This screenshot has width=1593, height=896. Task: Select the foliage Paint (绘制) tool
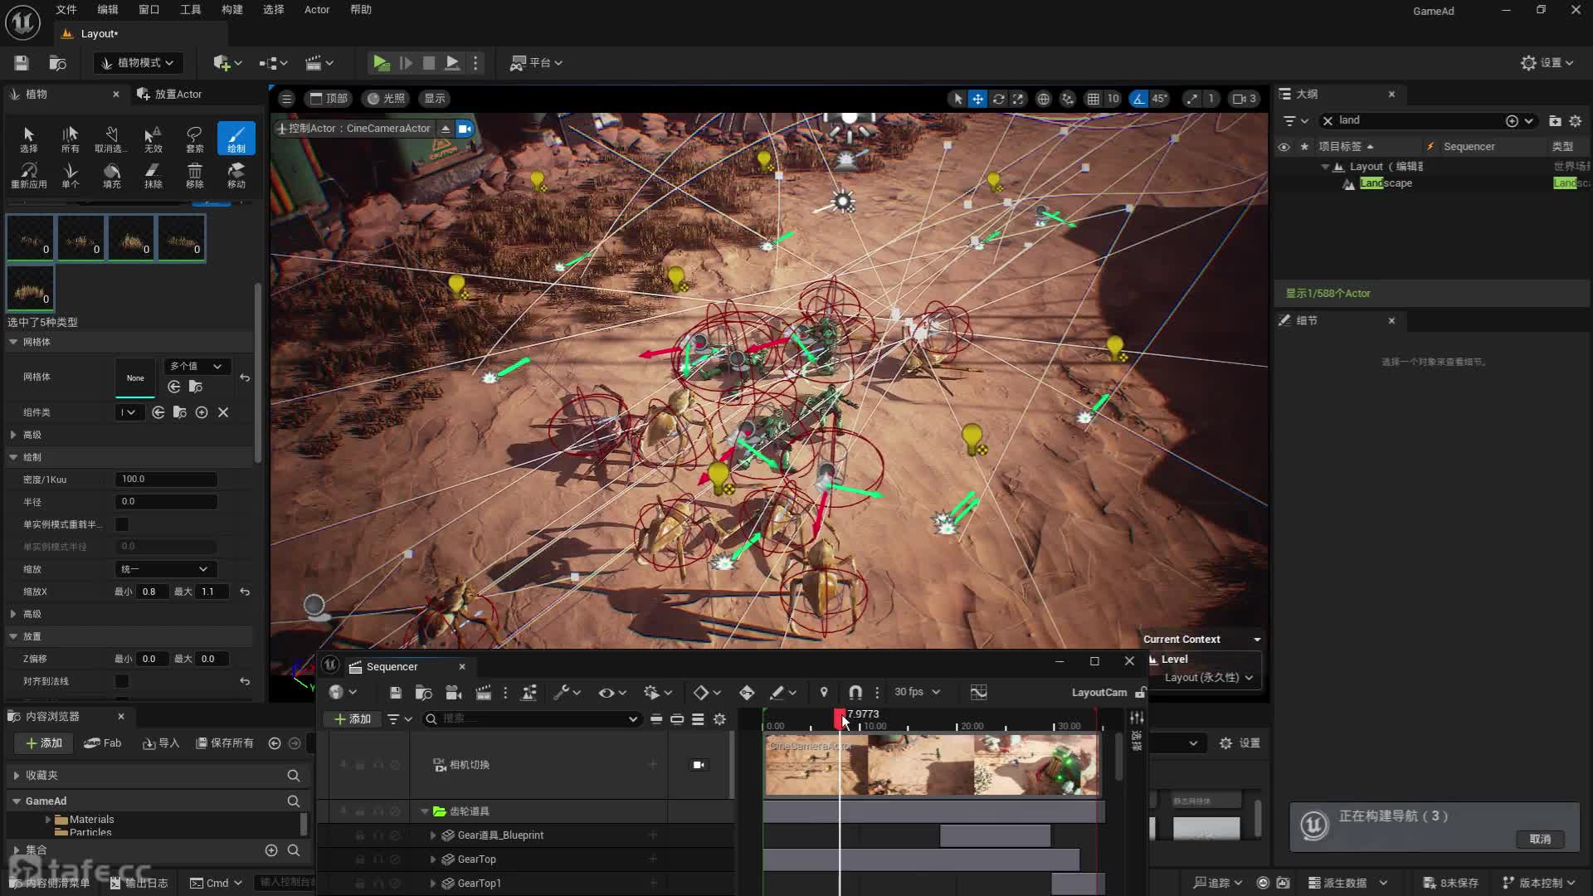coord(236,138)
